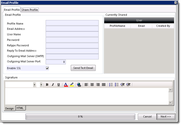This screenshot has height=126, width=182.
Task: Insert a numbered list in signature
Action: click(111, 85)
